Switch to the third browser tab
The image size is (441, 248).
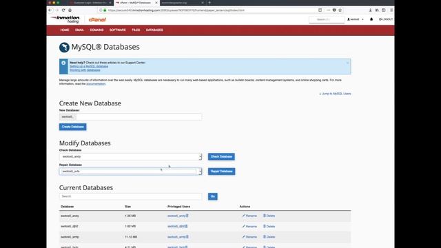coord(183,3)
